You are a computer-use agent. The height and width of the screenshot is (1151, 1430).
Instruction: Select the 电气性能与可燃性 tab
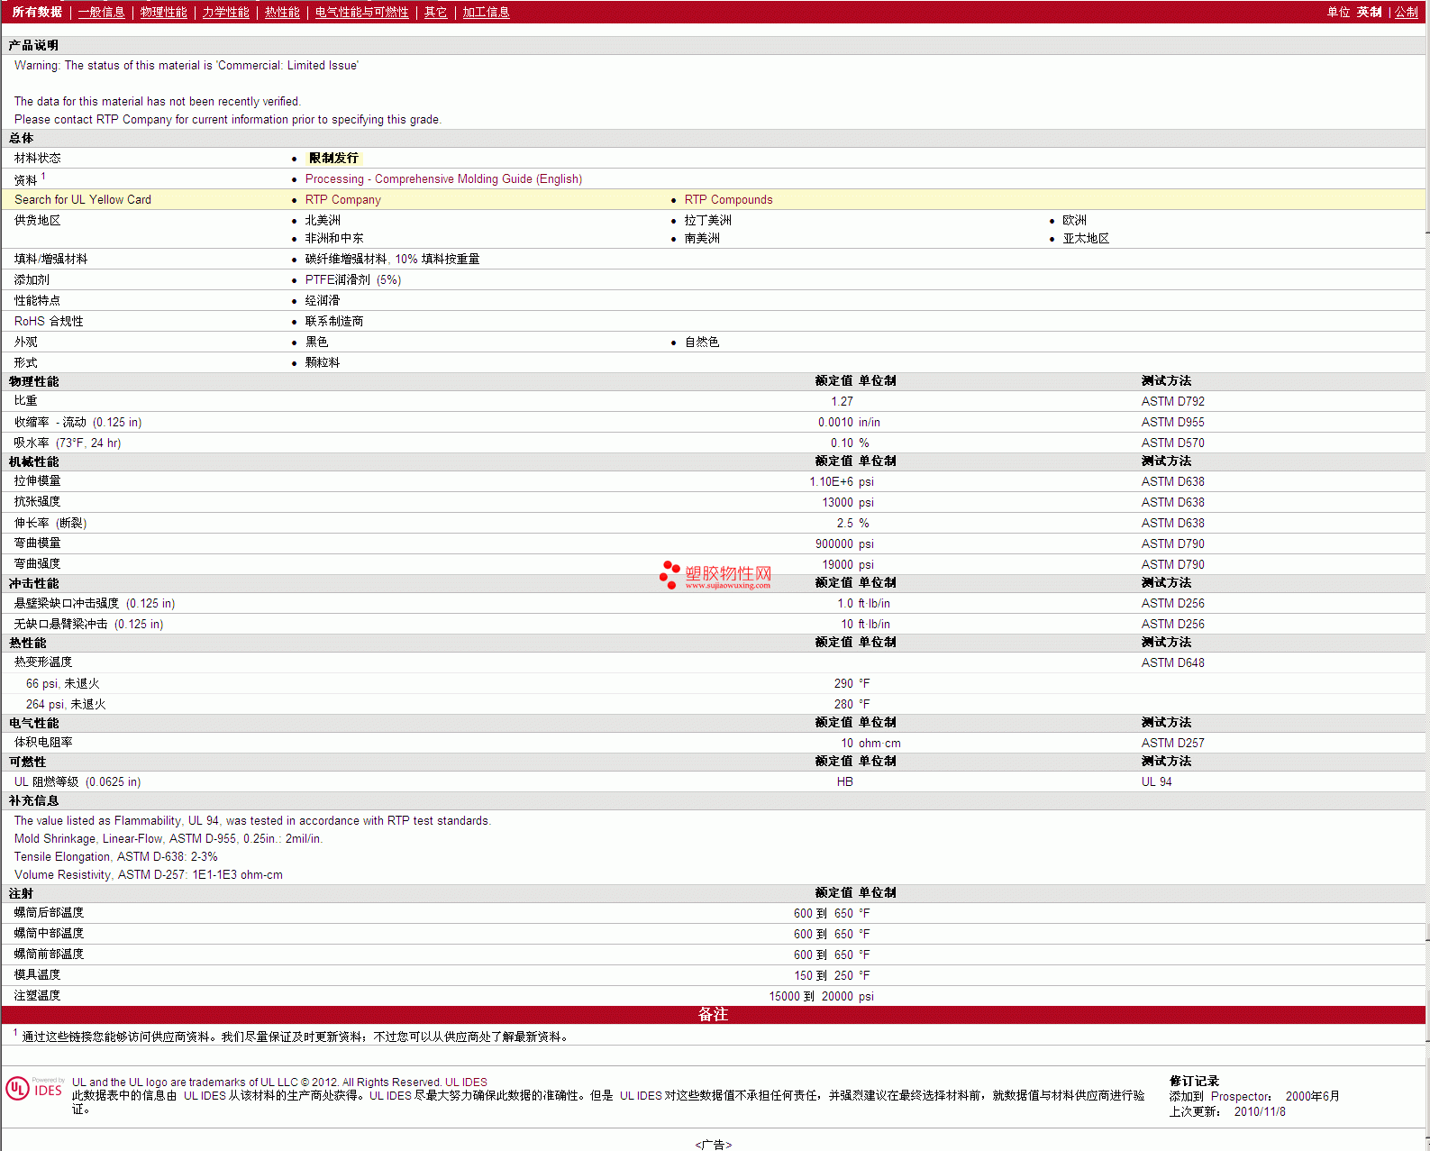click(x=361, y=13)
